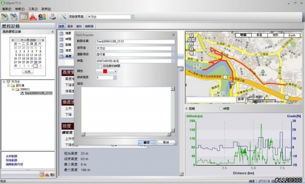Open the 線條寬度 dropdown in dialog
Viewport: 305px width, 184px height.
click(x=115, y=78)
